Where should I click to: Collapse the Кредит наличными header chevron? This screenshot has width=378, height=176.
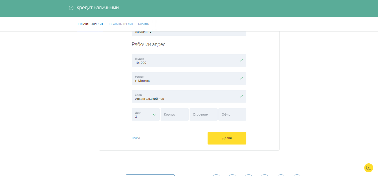click(x=71, y=8)
